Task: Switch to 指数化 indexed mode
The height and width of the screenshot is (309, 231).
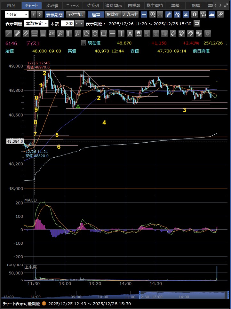Action: pyautogui.click(x=113, y=14)
